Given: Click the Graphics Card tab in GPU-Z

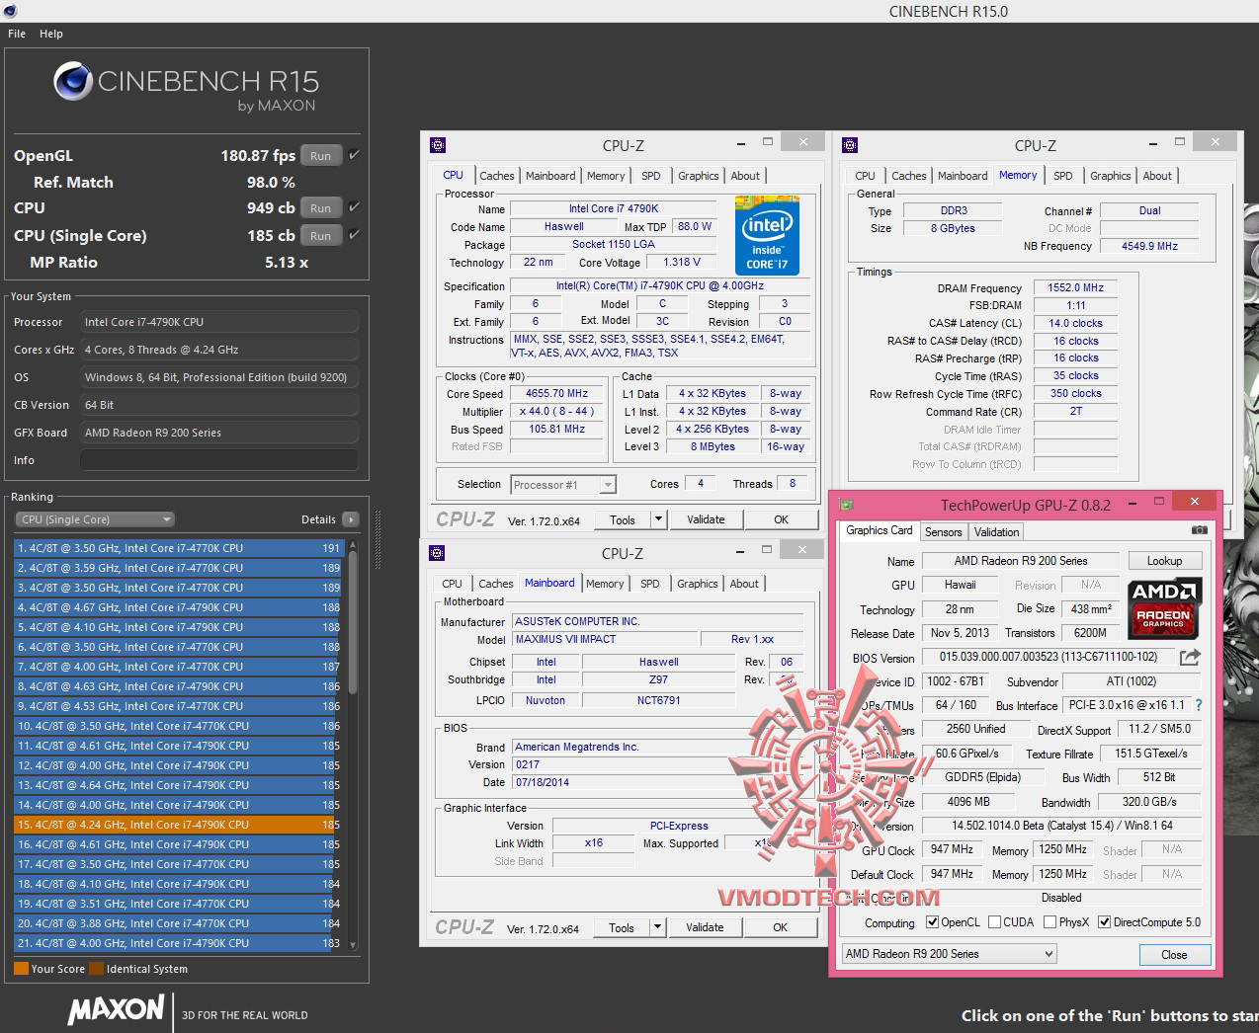Looking at the screenshot, I should [880, 531].
